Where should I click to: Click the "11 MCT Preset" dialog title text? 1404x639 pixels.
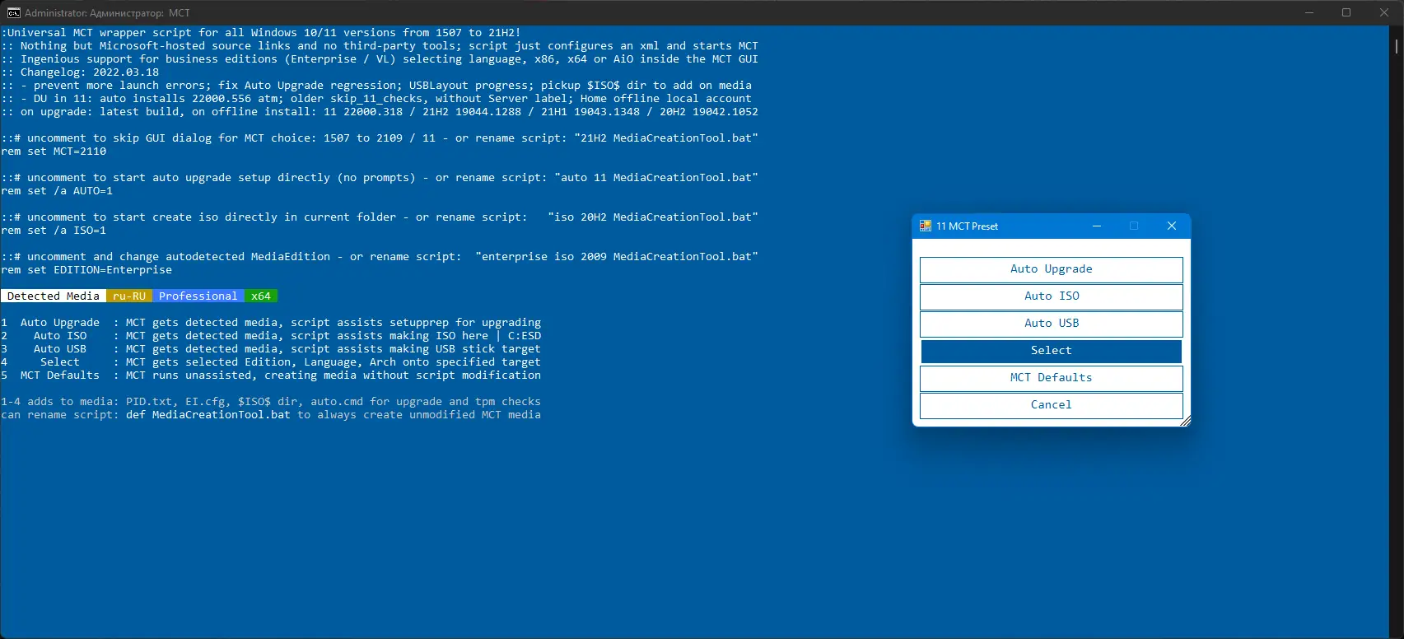(967, 226)
